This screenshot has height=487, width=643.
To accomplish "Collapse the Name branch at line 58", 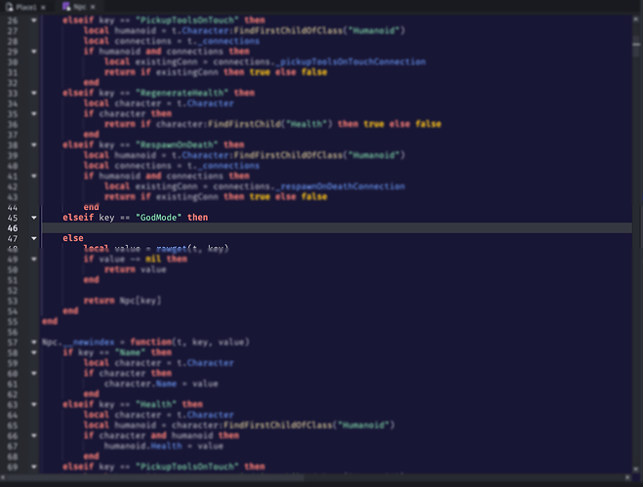I will click(34, 352).
